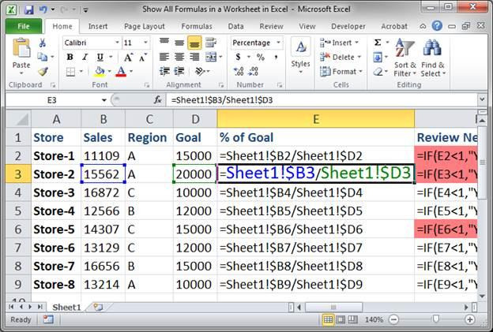Screen dimensions: 493x332
Task: Click the Insert Function fx button
Action: [x=158, y=100]
